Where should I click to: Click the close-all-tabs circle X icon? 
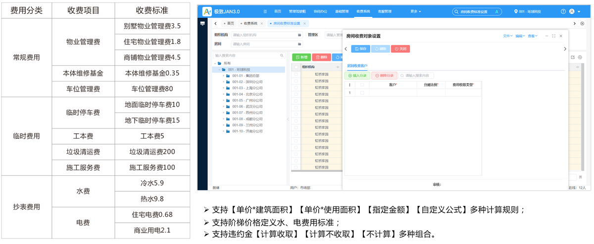click(x=582, y=23)
